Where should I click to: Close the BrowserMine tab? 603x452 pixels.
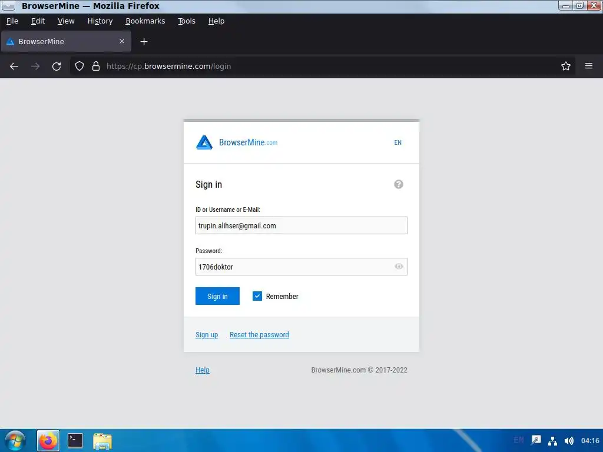coord(122,41)
